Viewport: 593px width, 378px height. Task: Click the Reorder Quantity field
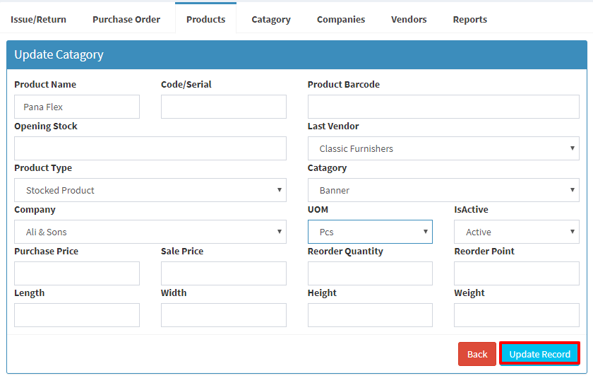370,273
